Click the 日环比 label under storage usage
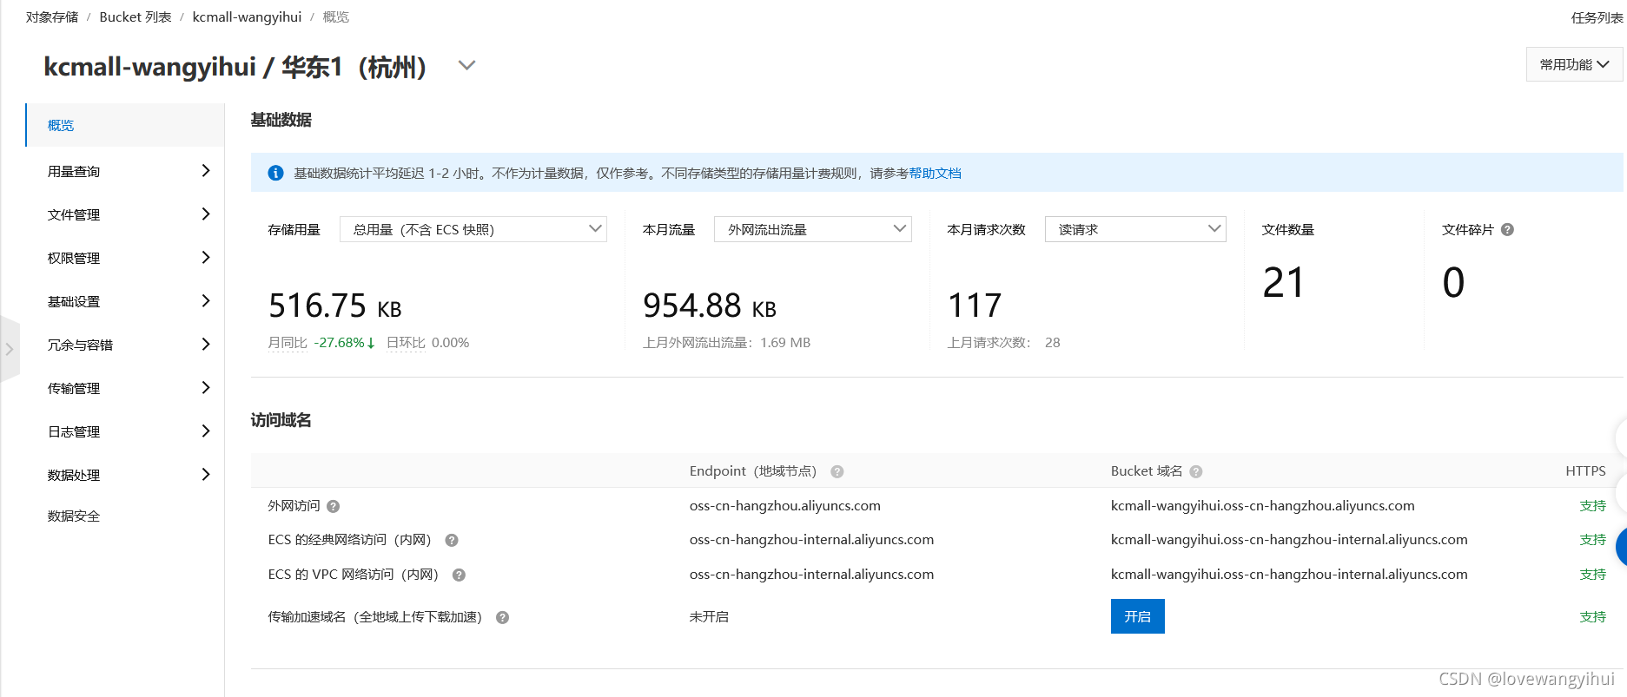Screen dimensions: 1627x697 click(x=406, y=343)
